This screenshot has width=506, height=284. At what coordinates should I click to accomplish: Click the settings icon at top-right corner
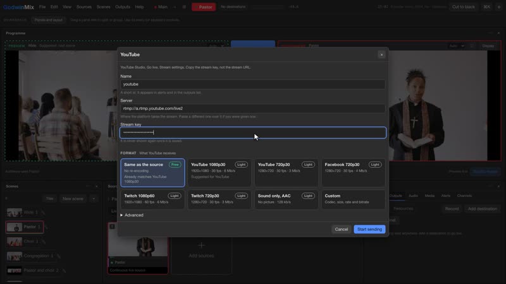(x=499, y=7)
